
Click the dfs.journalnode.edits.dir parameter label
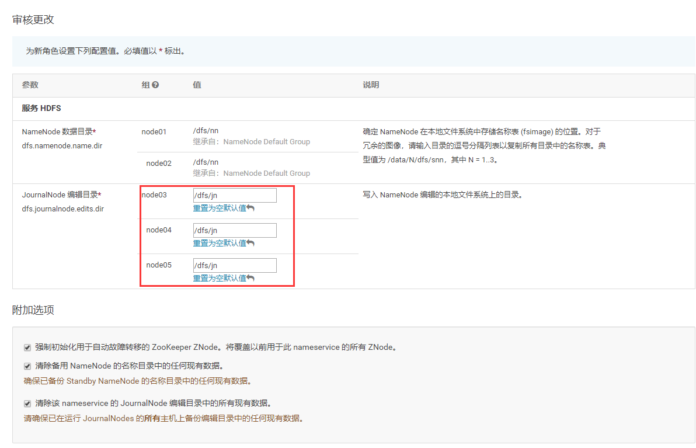click(63, 209)
